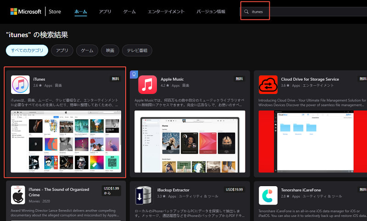Screen dimensions: 367x221
Task: Click the Tenorshare iCareFone app icon
Action: point(268,195)
